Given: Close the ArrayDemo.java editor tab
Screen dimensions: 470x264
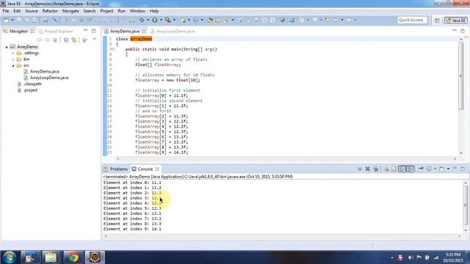Looking at the screenshot, I should point(144,31).
